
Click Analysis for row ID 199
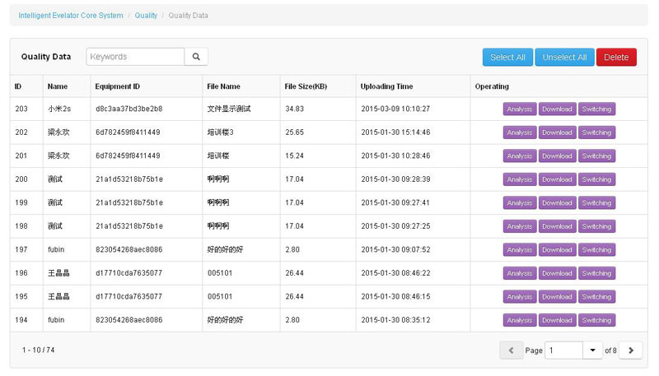click(x=520, y=203)
